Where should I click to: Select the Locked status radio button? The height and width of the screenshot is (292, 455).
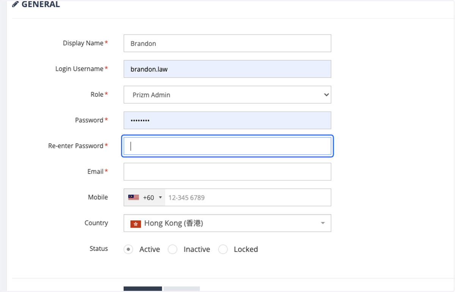pos(223,249)
